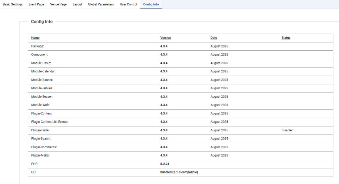Open the Global Parameters tab
Screen dimensions: 339x184
tap(101, 4)
